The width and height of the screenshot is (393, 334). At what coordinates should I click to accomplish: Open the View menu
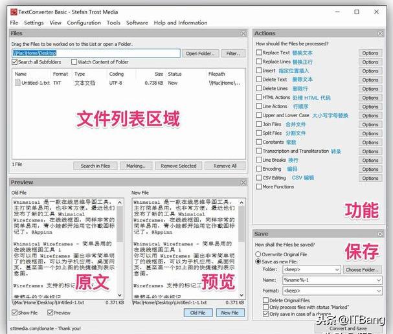coord(55,23)
